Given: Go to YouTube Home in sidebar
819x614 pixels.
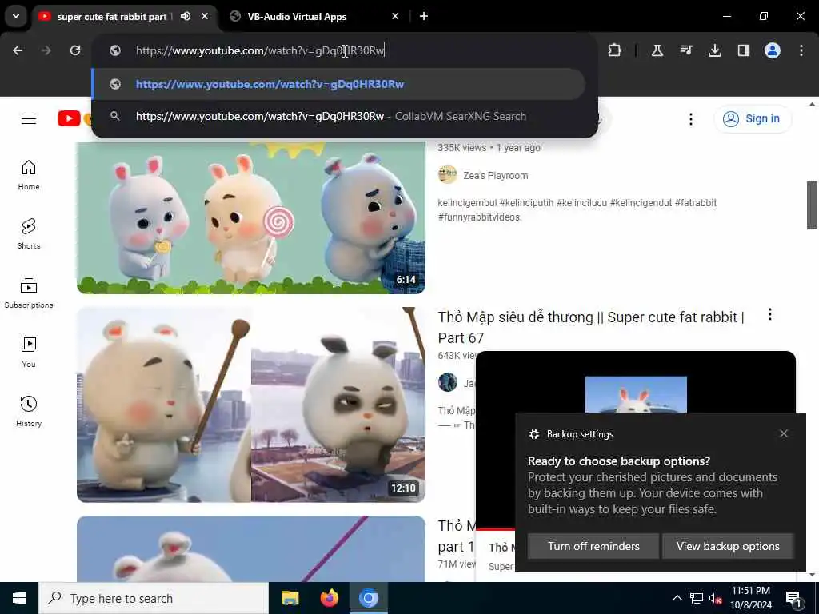Looking at the screenshot, I should pos(29,175).
